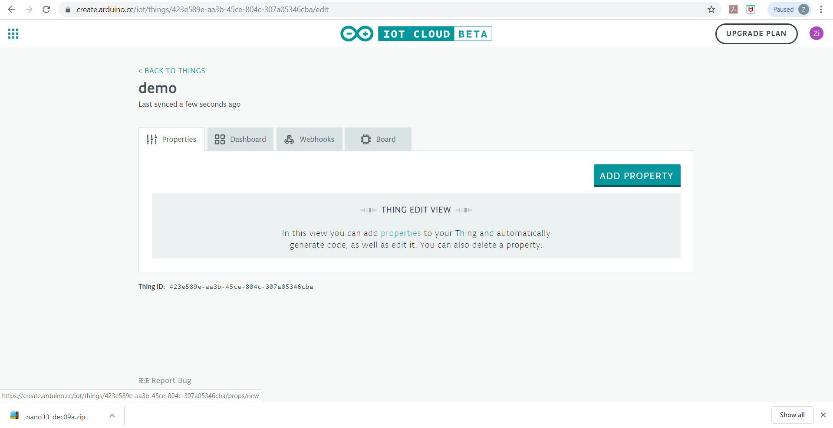
Task: Follow the BACK TO THINGS link
Action: click(x=172, y=71)
